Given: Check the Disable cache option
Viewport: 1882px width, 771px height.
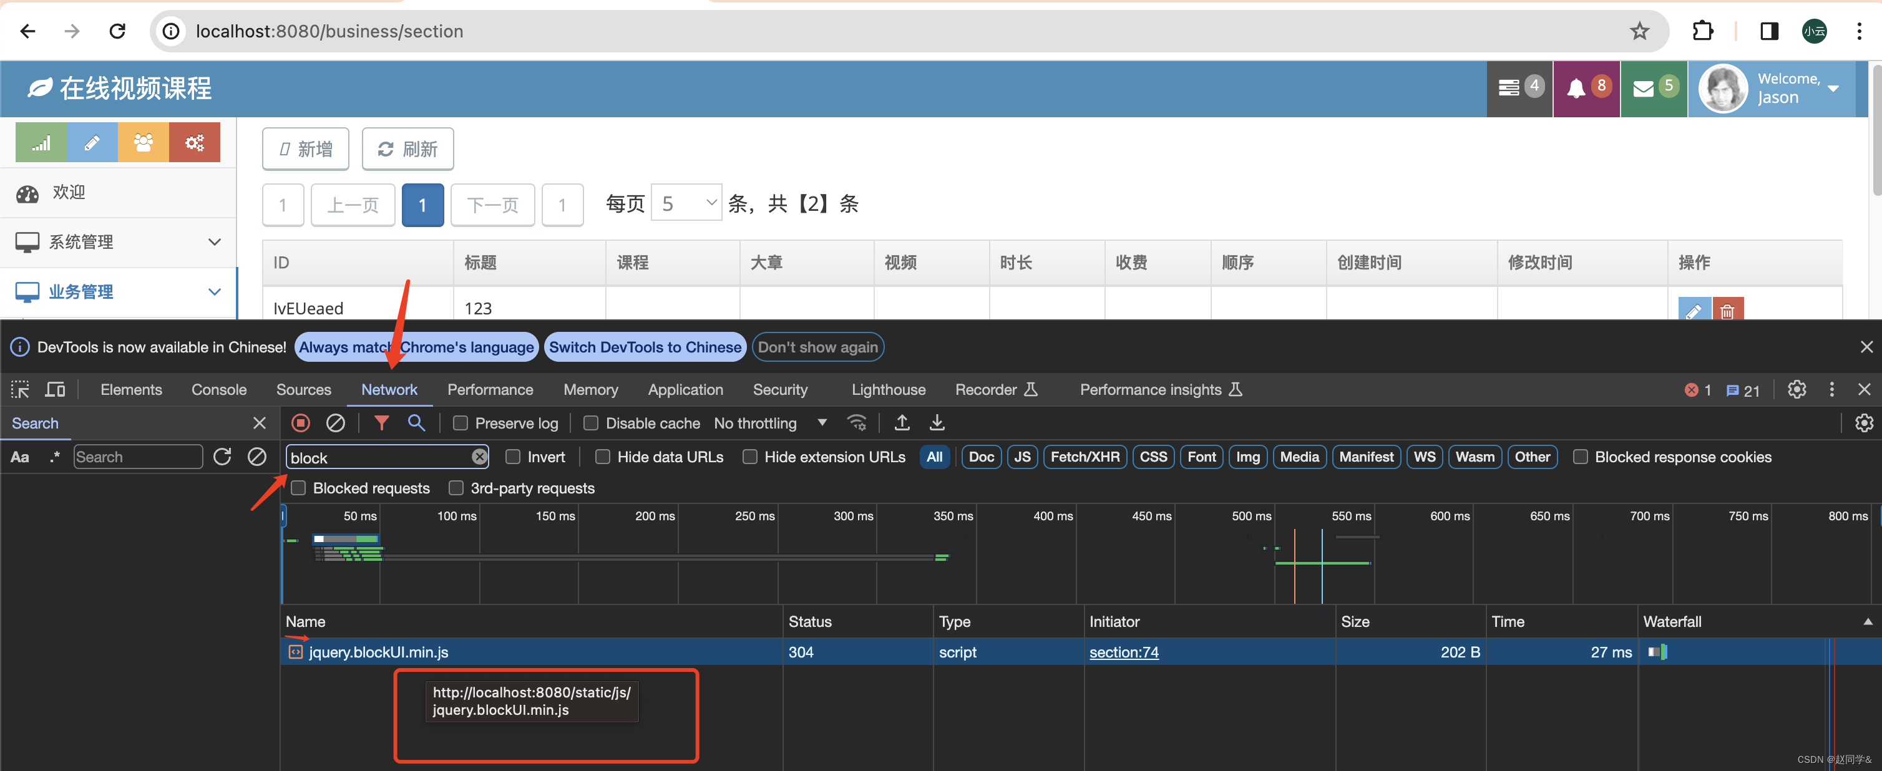Looking at the screenshot, I should tap(591, 424).
